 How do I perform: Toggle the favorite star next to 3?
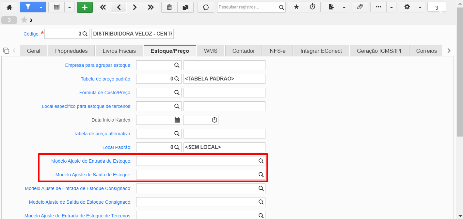point(24,20)
